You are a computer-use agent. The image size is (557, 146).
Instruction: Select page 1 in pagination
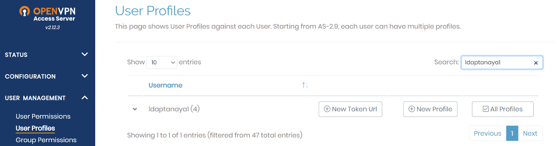[512, 133]
